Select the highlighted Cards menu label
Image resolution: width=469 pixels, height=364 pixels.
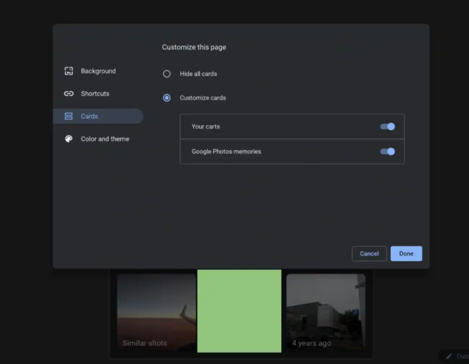pyautogui.click(x=90, y=116)
